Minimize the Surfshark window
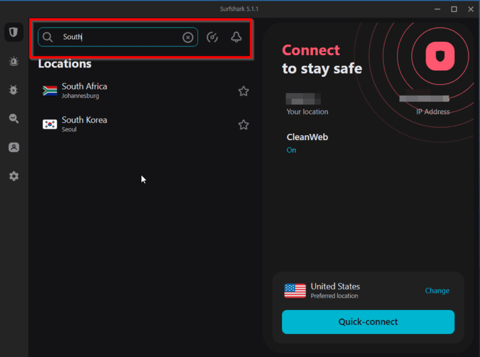This screenshot has width=480, height=357. tap(437, 9)
